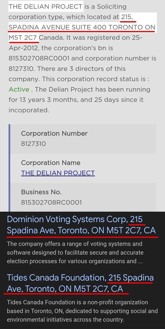This screenshot has height=329, width=165.
Task: Click the blue vertical bar beside the details table
Action: click(10, 167)
